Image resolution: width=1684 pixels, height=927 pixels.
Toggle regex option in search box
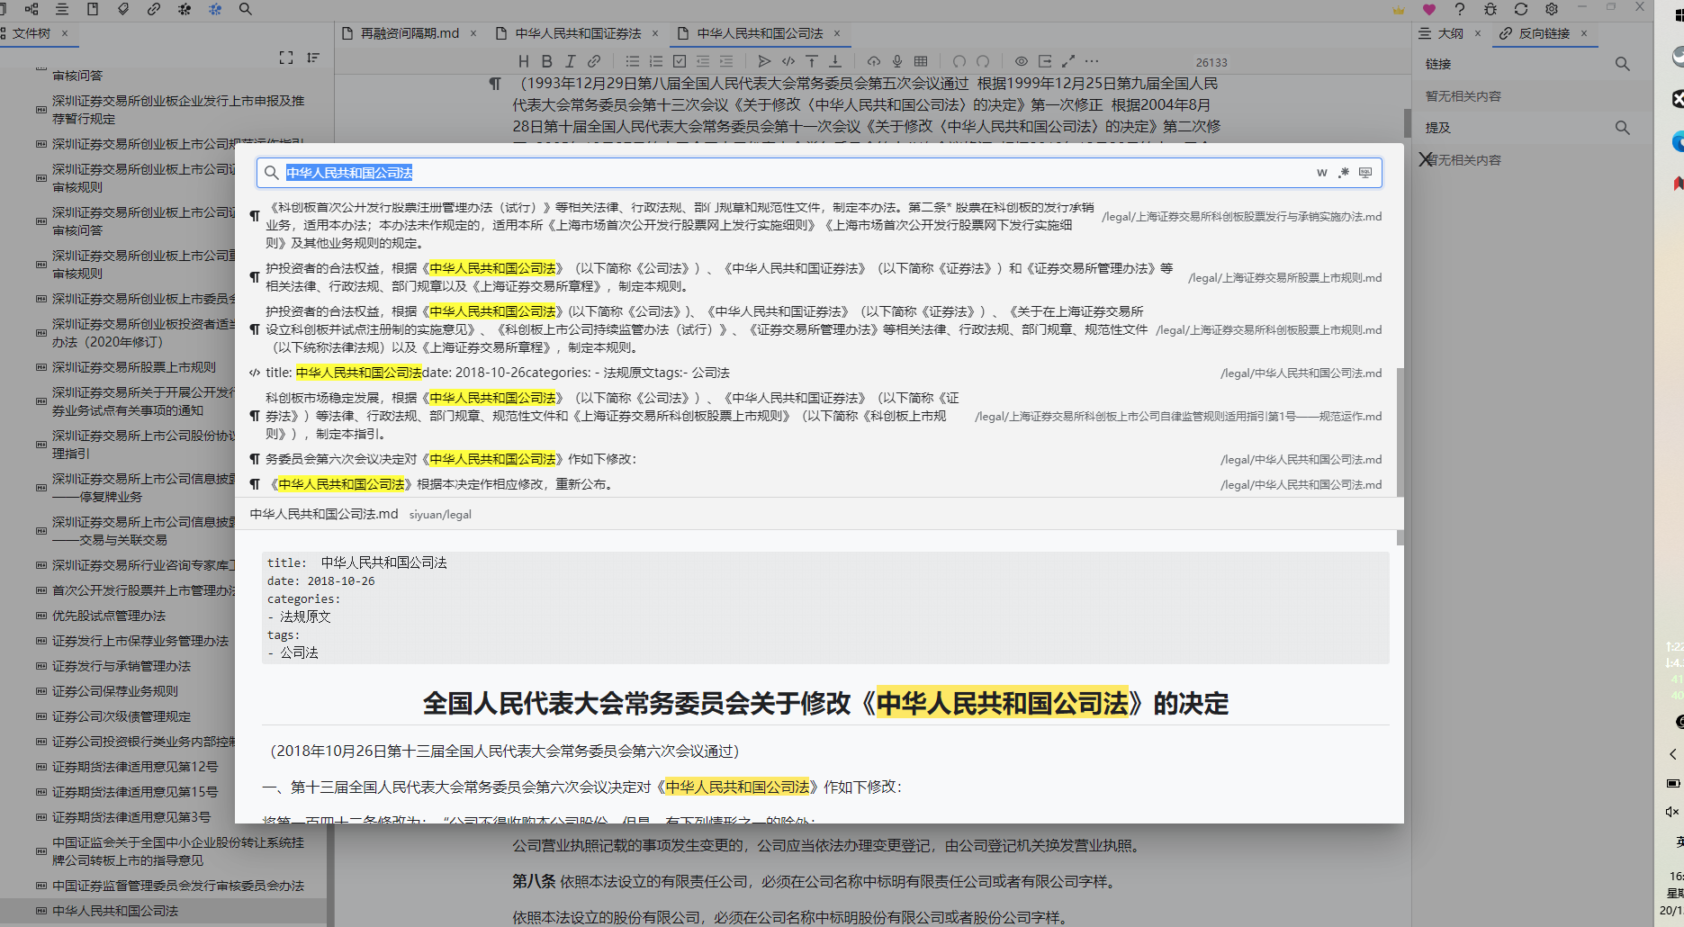tap(1344, 173)
